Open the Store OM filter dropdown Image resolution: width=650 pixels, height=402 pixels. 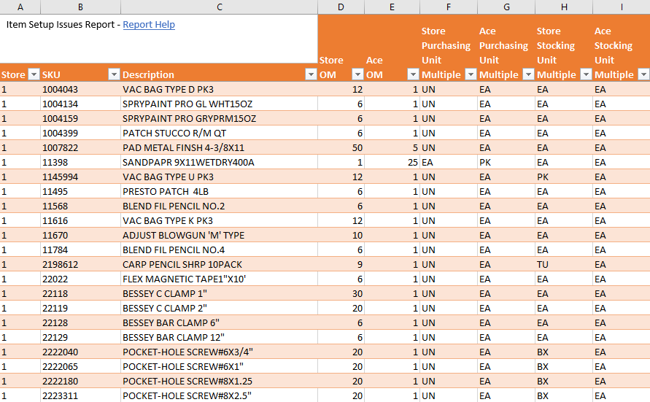tap(357, 74)
